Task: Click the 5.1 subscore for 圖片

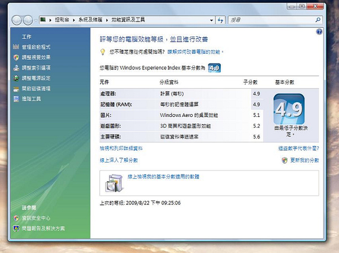Action: [x=257, y=115]
